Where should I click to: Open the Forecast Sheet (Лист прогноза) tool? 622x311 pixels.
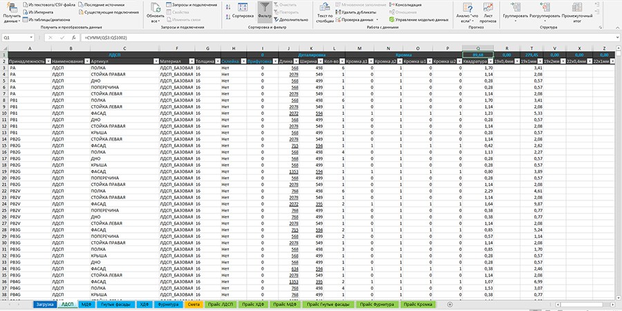pos(489,8)
